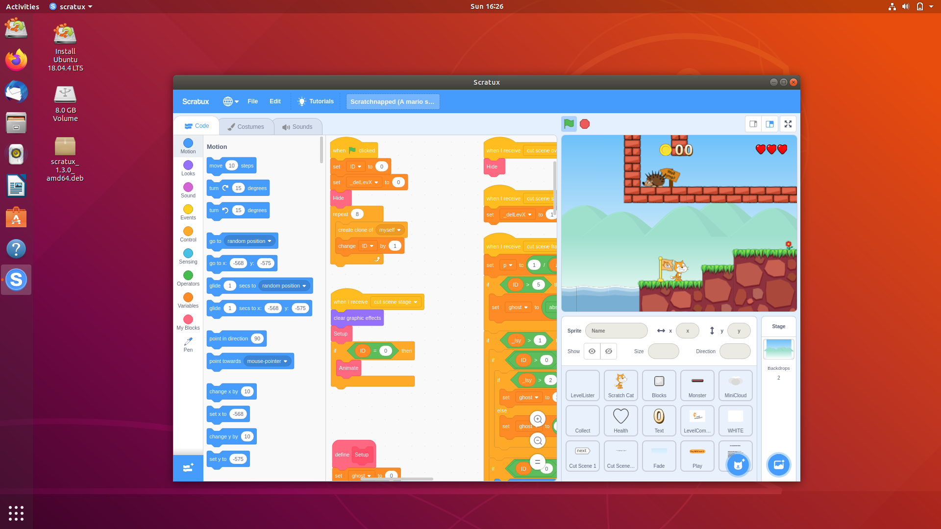Select the Motion category in sidebar
This screenshot has height=529, width=941.
pyautogui.click(x=188, y=145)
